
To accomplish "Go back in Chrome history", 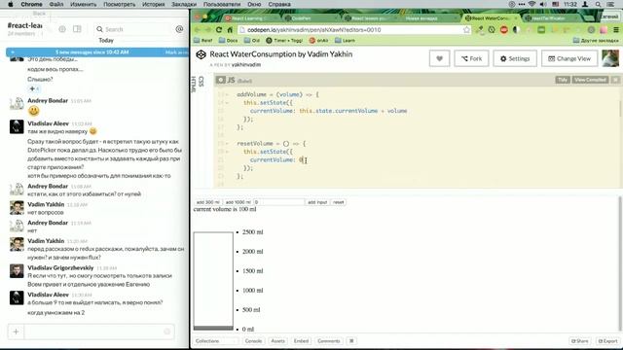I will coord(197,30).
